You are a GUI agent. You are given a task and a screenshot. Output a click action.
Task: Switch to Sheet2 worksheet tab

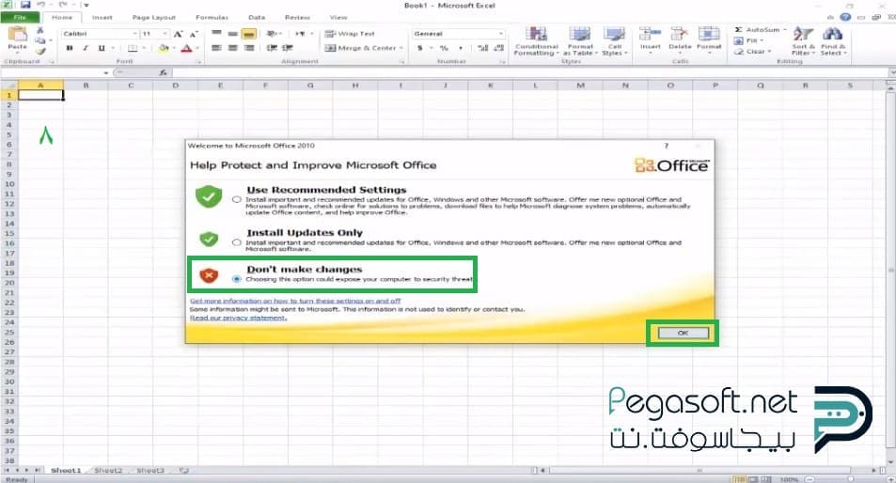[x=108, y=471]
